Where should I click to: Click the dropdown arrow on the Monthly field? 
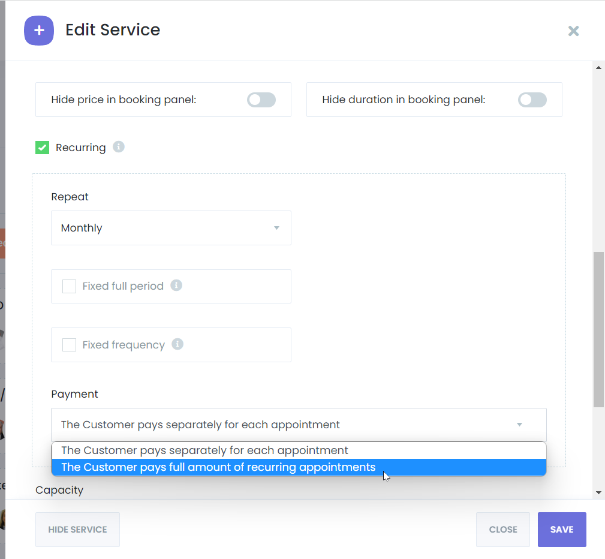click(276, 228)
